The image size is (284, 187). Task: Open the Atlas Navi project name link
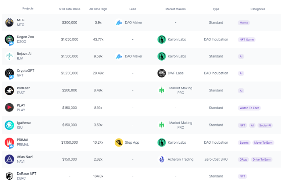[25, 157]
